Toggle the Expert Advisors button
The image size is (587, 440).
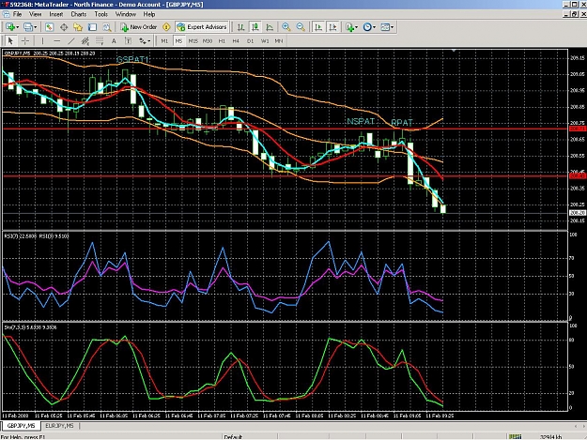point(202,27)
